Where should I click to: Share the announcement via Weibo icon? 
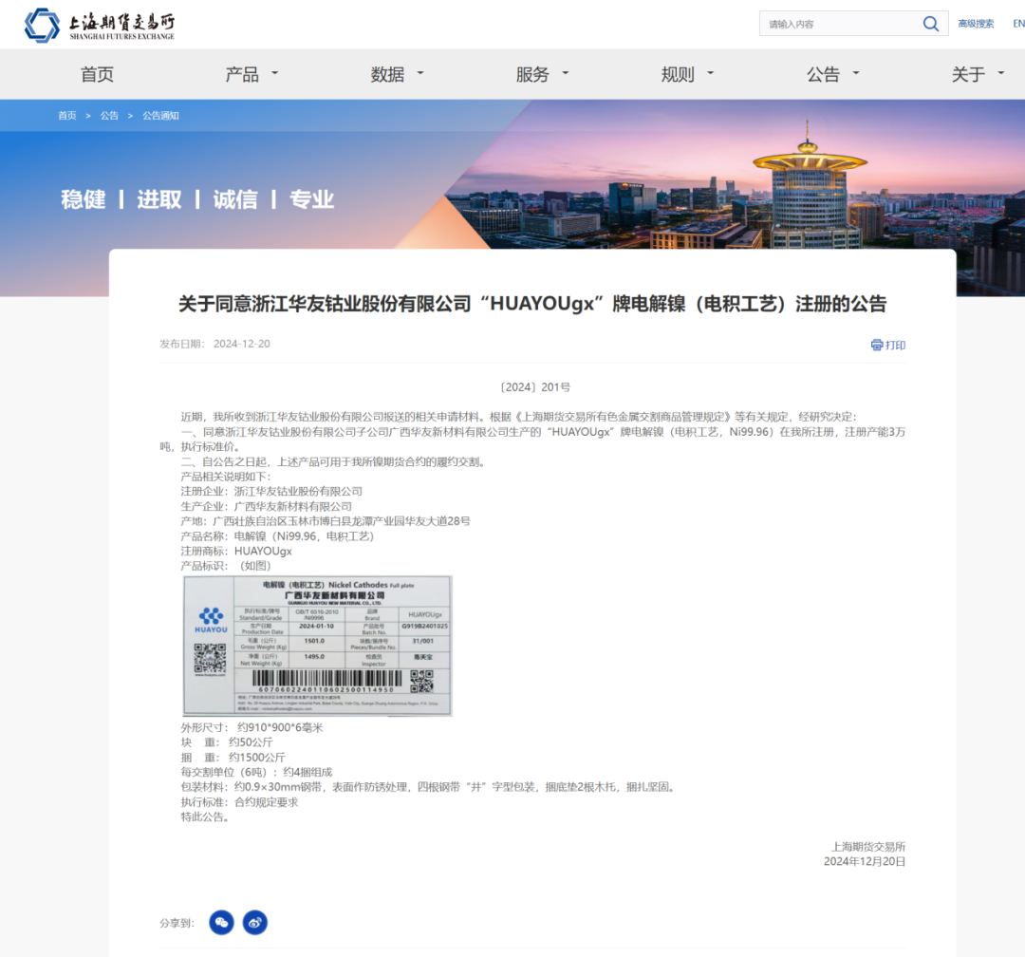click(x=255, y=922)
